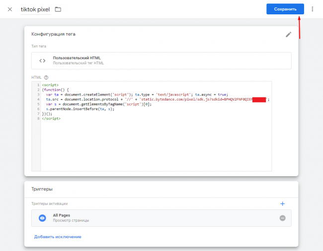Image resolution: width=323 pixels, height=251 pixels.
Task: Click the pencil edit icon in tag configuration
Action: pos(288,35)
